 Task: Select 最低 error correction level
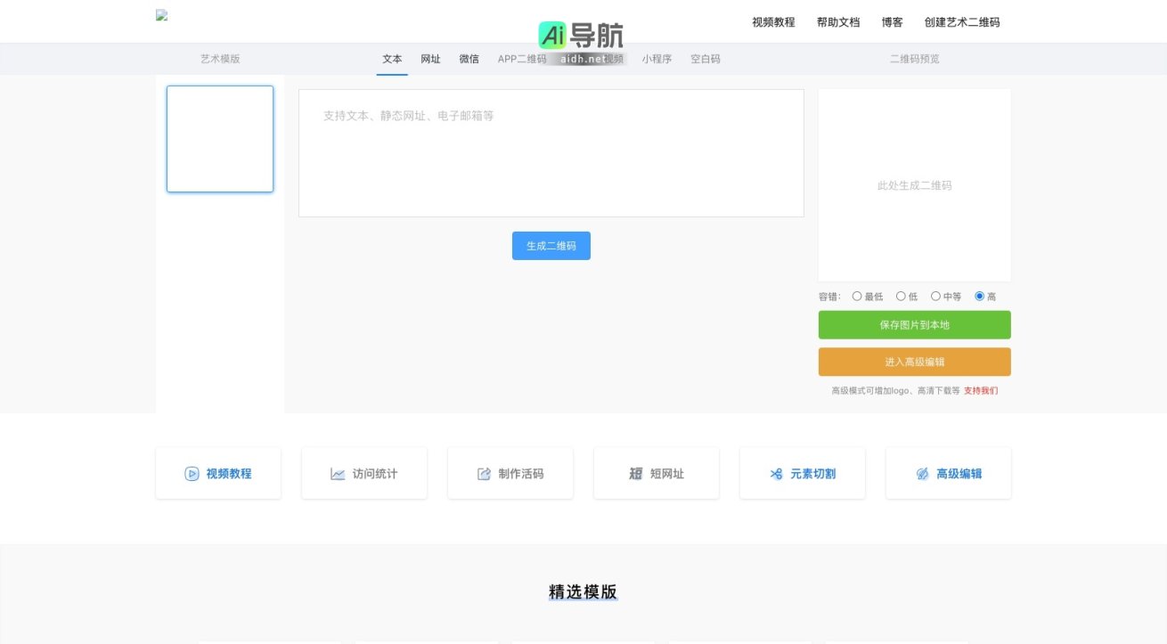857,296
